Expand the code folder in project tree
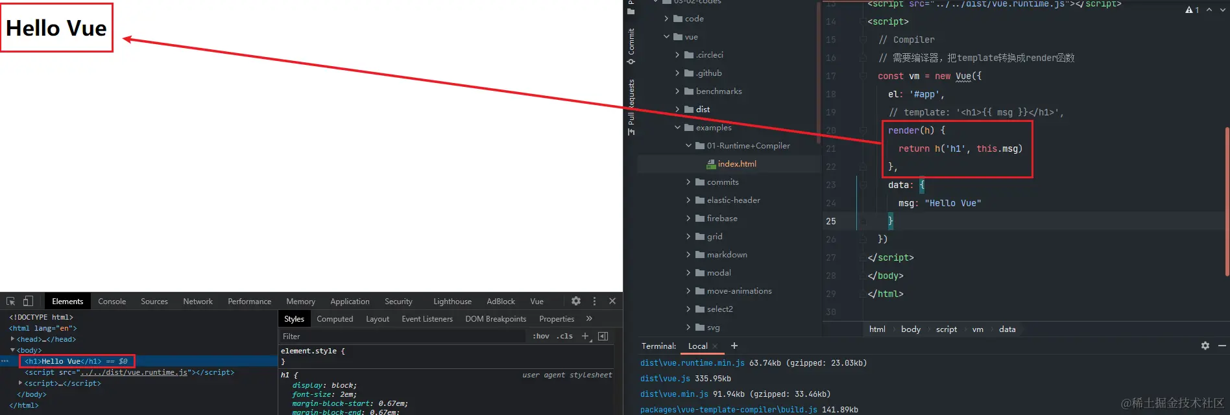 [666, 19]
